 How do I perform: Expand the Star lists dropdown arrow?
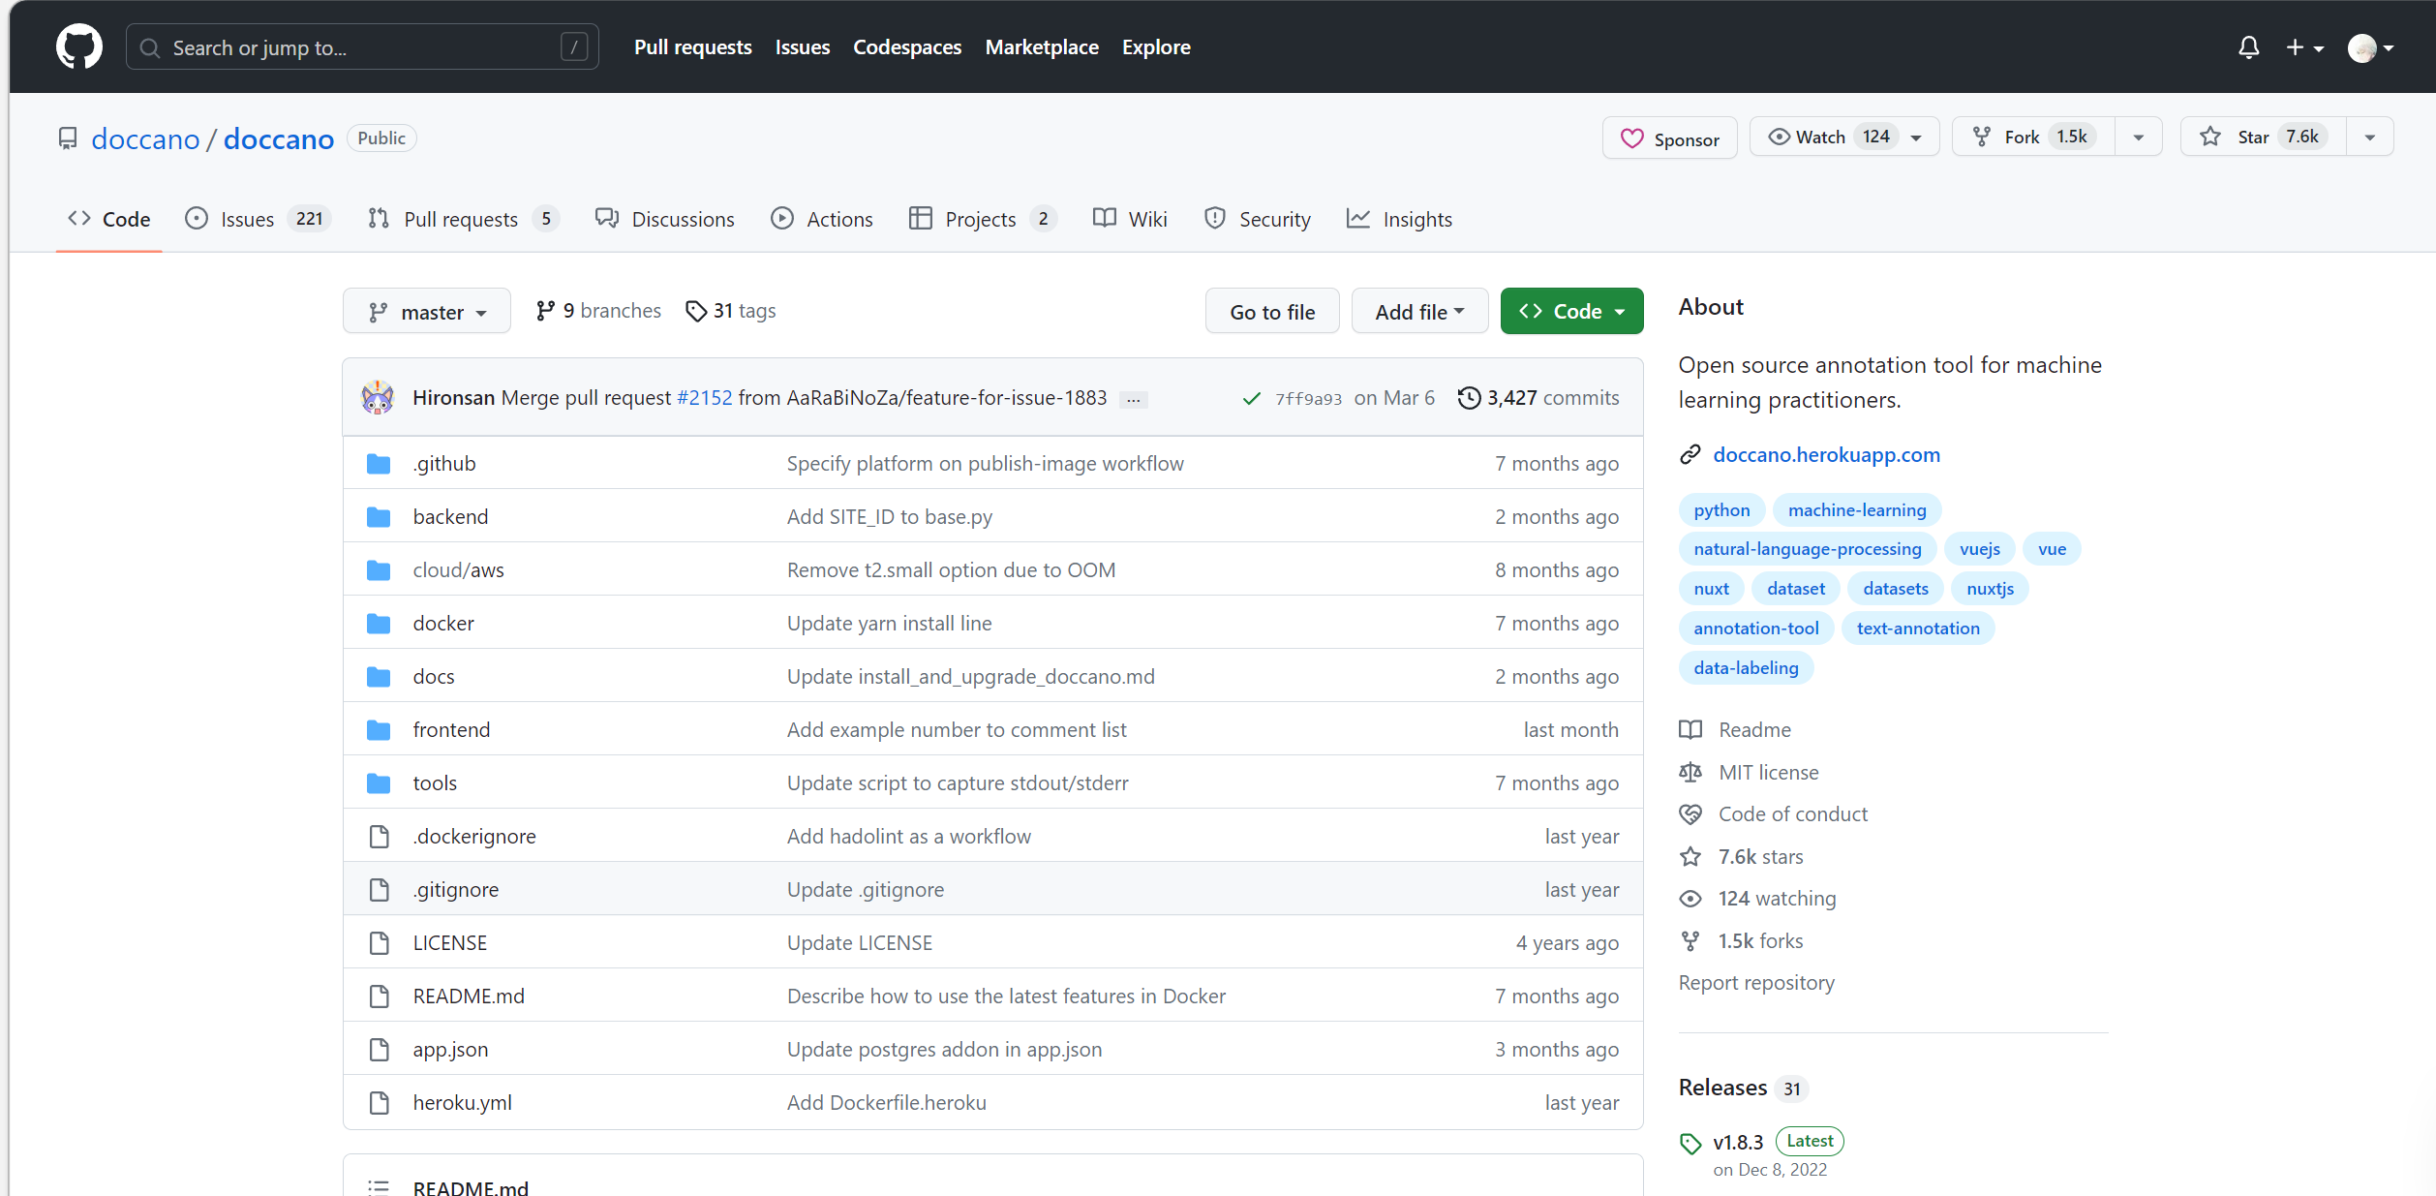point(2370,138)
